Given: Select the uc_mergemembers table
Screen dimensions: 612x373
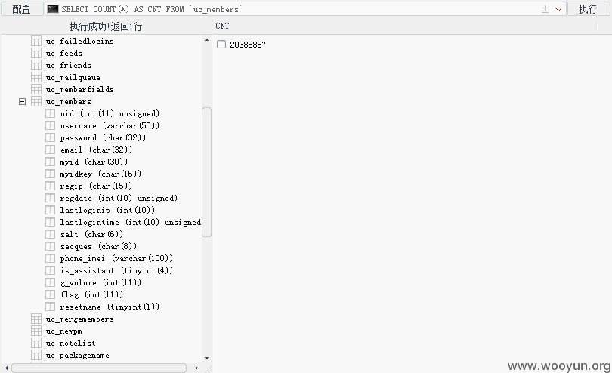Looking at the screenshot, I should tap(79, 319).
